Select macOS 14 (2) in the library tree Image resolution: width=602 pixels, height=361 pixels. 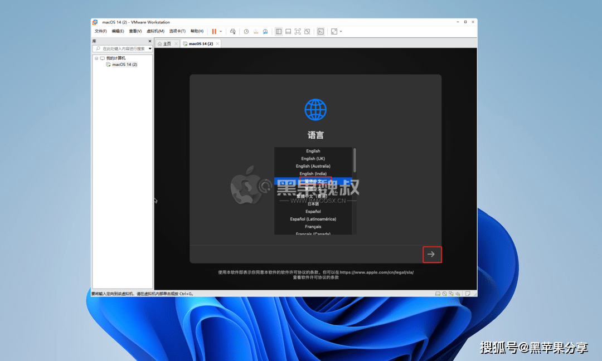tap(124, 65)
